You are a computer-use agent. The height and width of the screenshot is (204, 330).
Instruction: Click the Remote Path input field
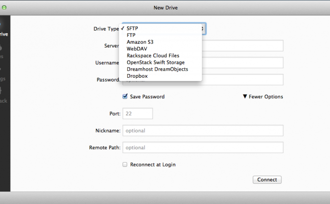(x=203, y=148)
